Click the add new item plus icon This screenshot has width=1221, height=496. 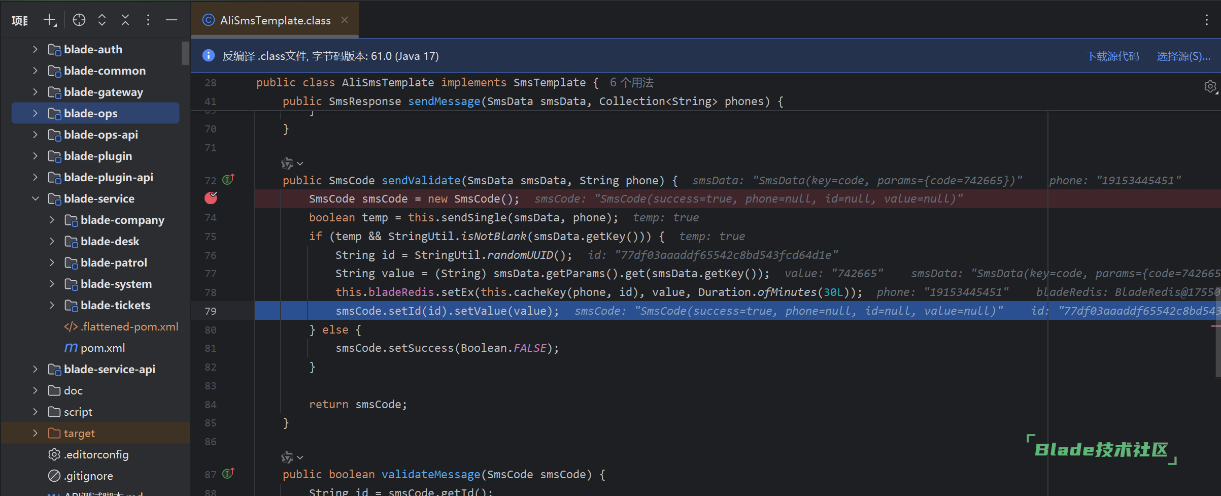pos(50,20)
